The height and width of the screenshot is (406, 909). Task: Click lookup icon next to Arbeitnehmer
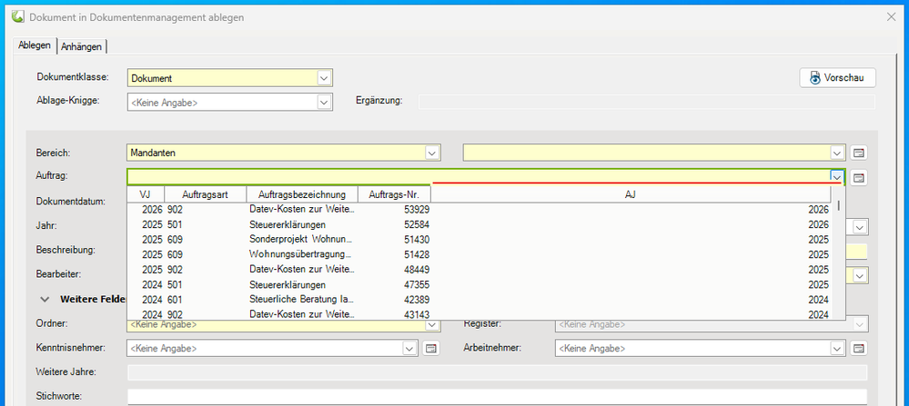[859, 349]
